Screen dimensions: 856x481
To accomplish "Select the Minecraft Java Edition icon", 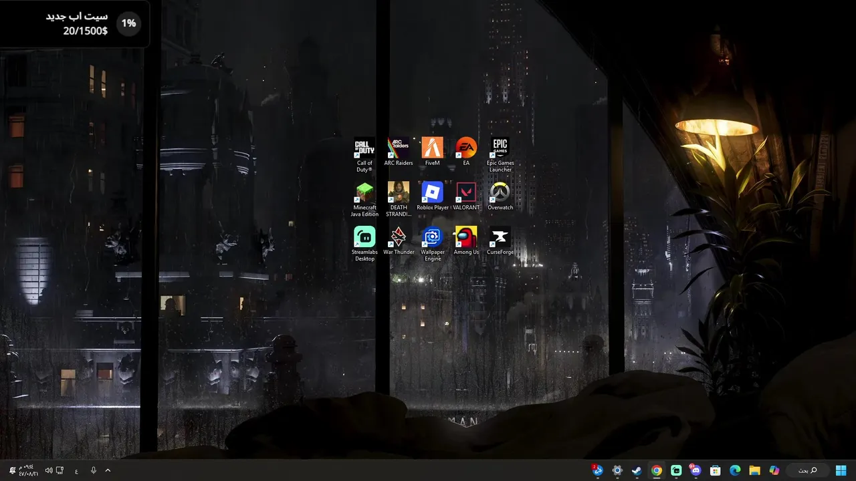I will pos(364,200).
